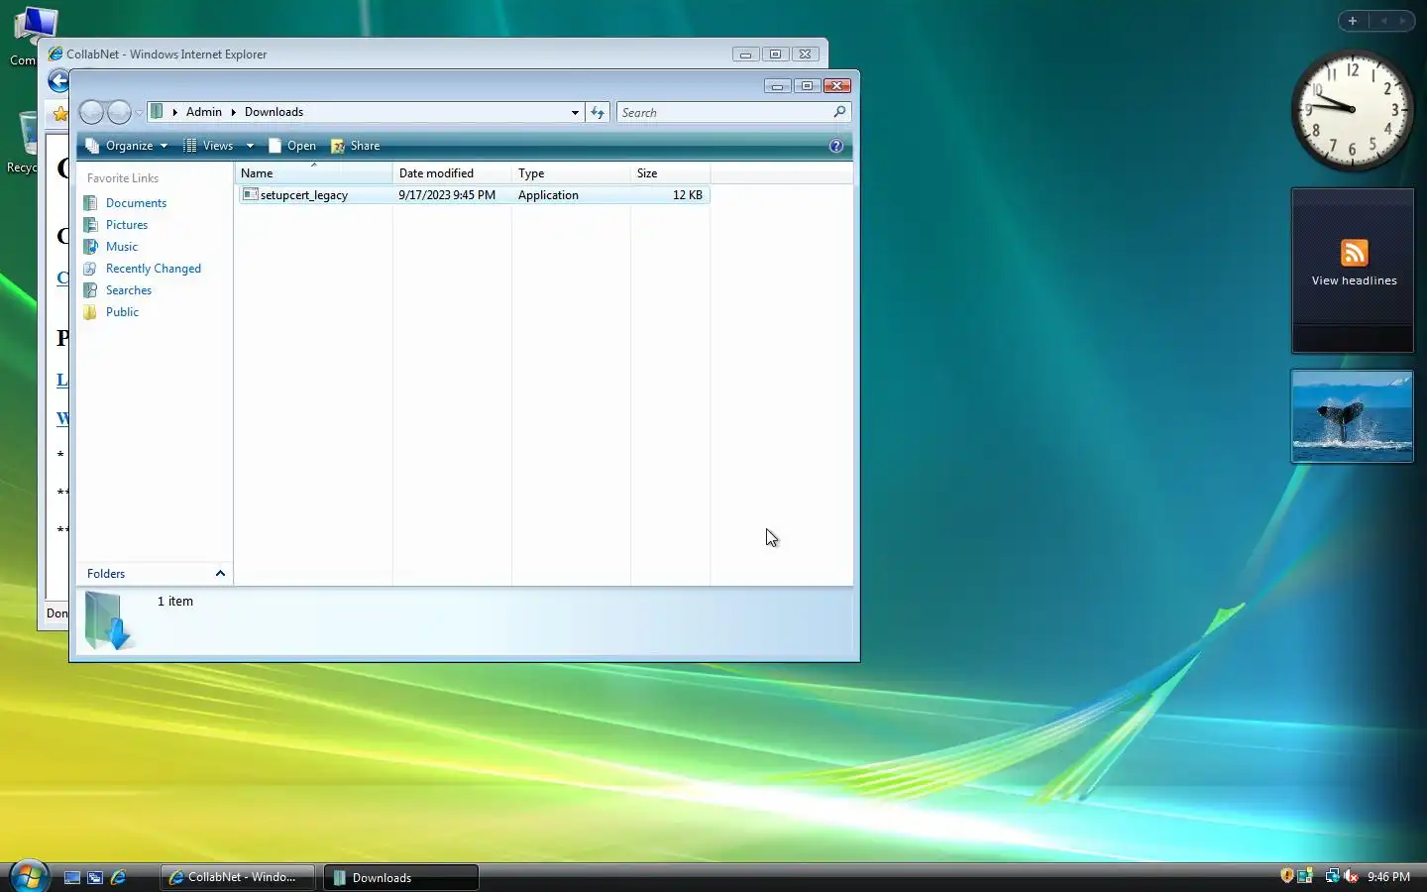This screenshot has height=892, width=1427.
Task: Select Downloads in the address breadcrumb
Action: click(274, 112)
